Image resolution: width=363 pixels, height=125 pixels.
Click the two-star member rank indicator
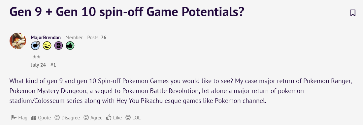click(x=37, y=57)
